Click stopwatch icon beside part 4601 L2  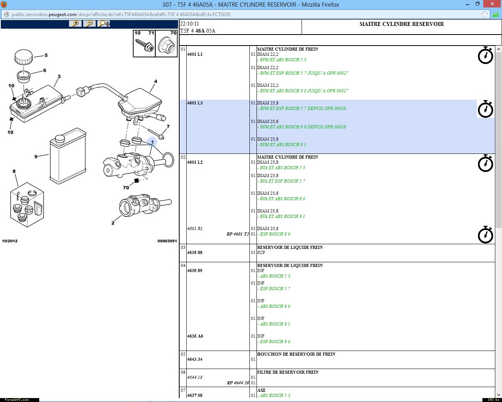(x=486, y=163)
